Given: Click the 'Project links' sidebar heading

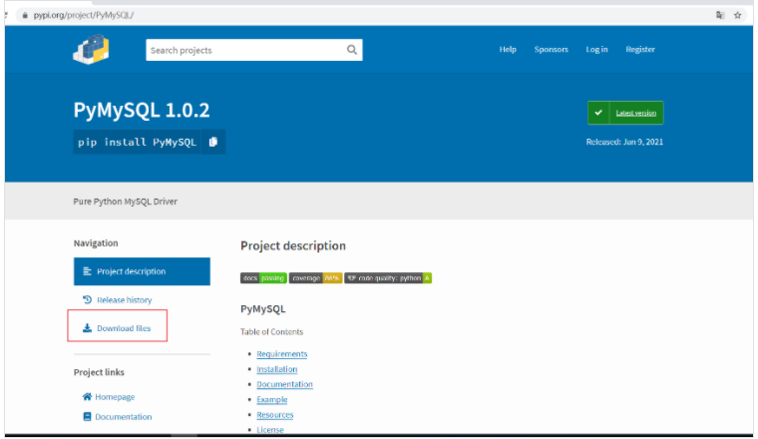Looking at the screenshot, I should (99, 372).
